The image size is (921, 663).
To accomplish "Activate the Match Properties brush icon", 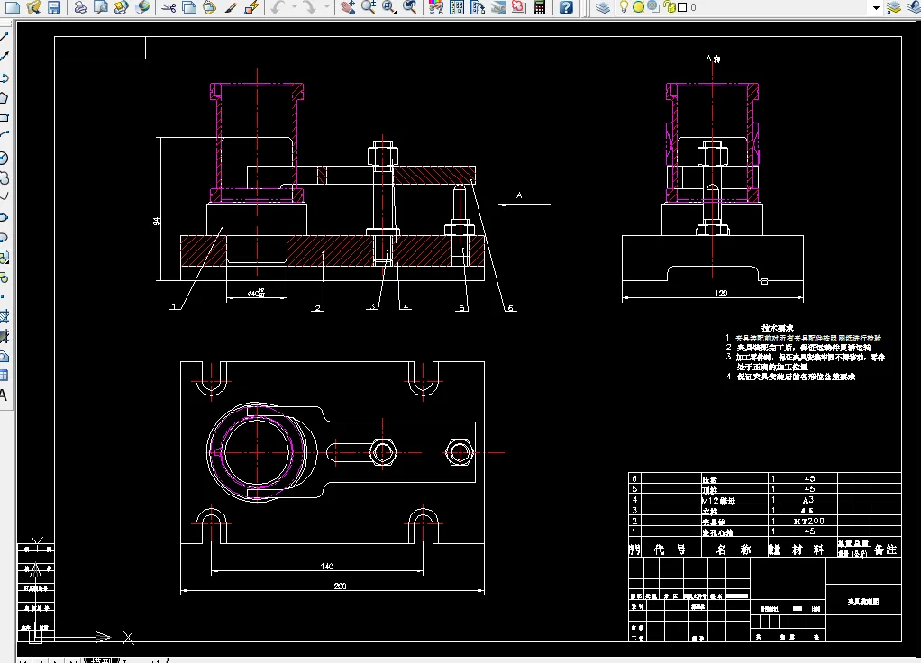I will tap(231, 8).
